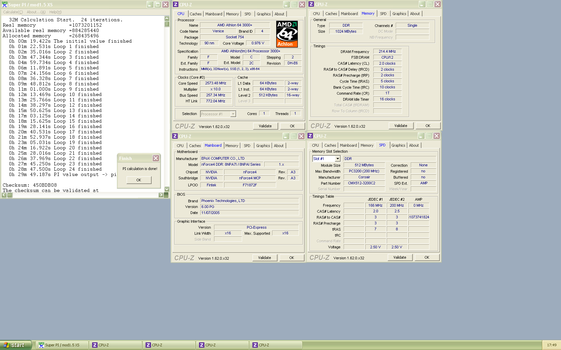Maximize the Super PI window
Image resolution: width=561 pixels, height=350 pixels.
click(158, 4)
